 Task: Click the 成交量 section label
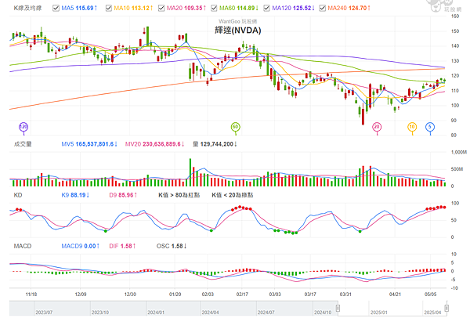tap(23, 144)
